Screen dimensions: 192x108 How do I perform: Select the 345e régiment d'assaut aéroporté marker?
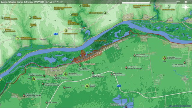tap(134, 55)
